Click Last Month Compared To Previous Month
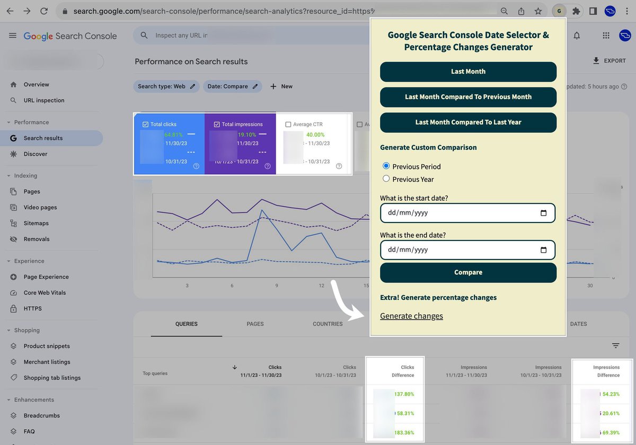This screenshot has height=445, width=636. pos(468,97)
